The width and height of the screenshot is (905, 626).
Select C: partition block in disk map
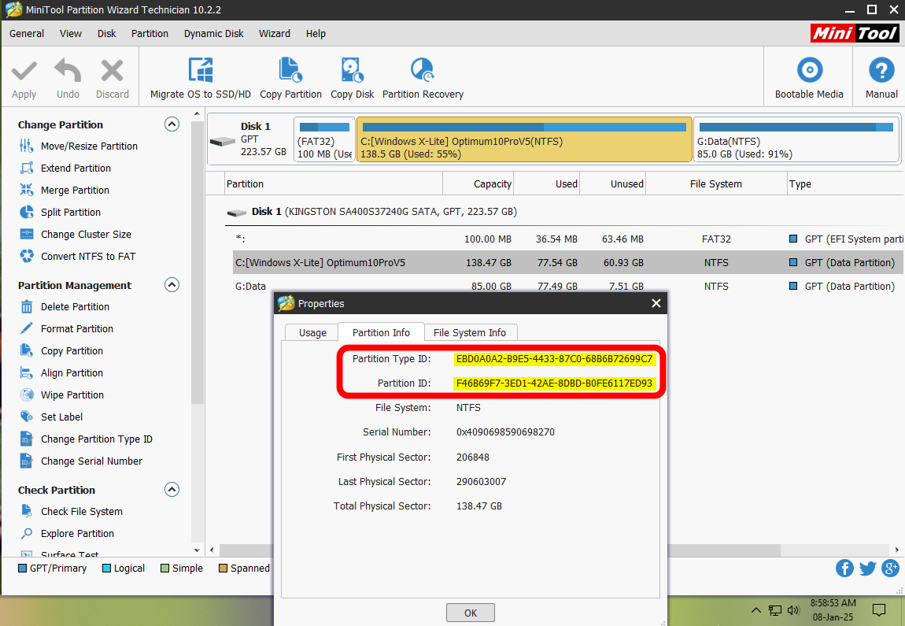pyautogui.click(x=524, y=139)
